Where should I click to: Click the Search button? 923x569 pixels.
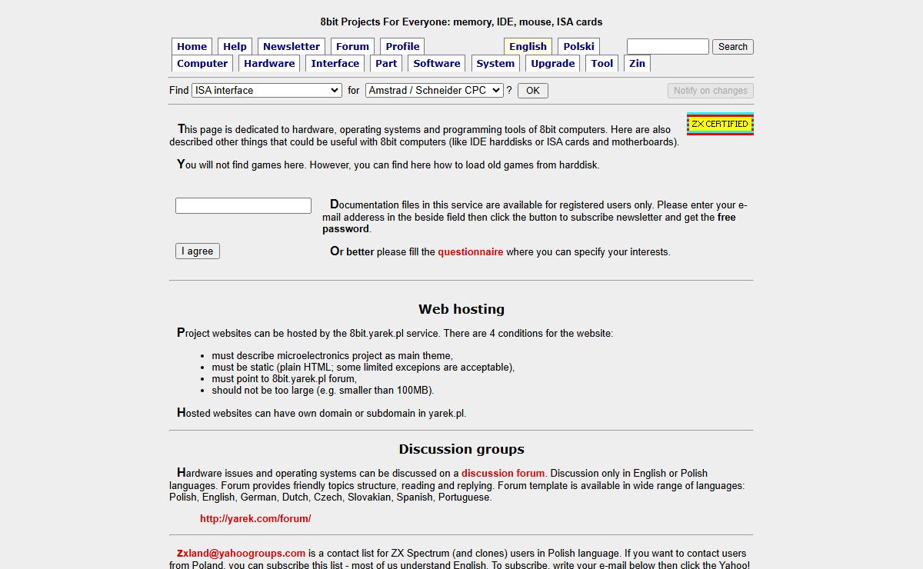(732, 47)
